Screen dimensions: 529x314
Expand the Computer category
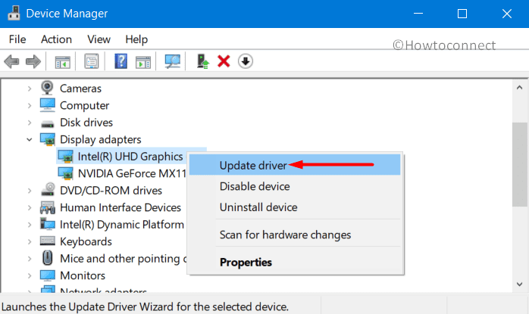point(30,105)
